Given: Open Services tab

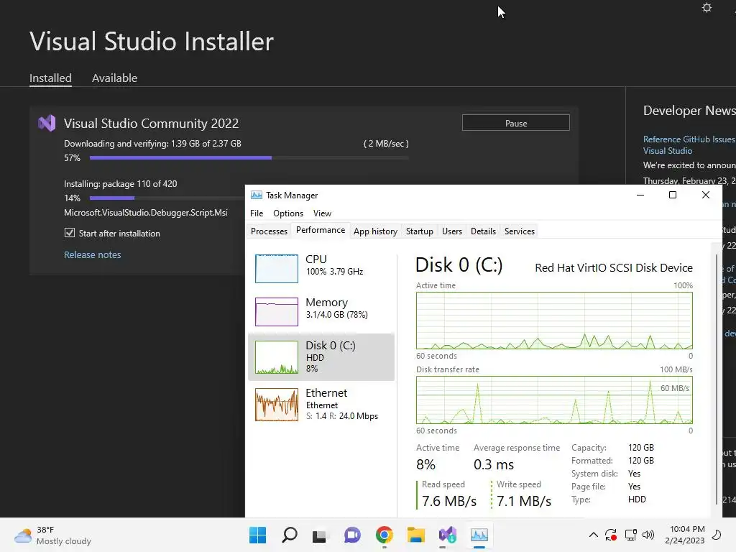Looking at the screenshot, I should click(x=520, y=231).
